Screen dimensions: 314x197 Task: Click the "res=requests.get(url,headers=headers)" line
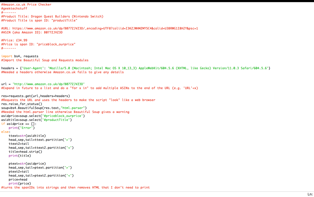36,96
